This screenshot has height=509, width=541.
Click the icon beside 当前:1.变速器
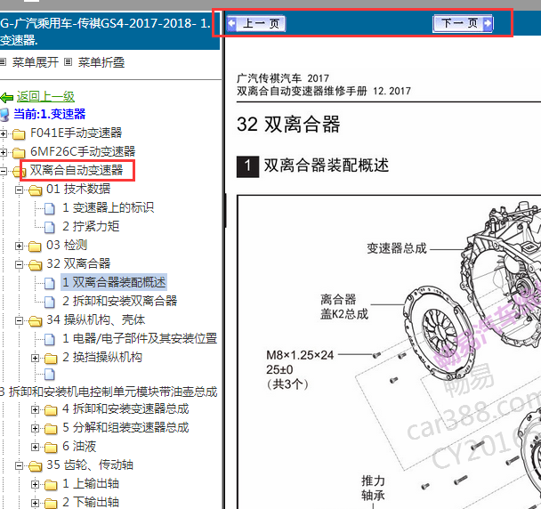point(4,115)
